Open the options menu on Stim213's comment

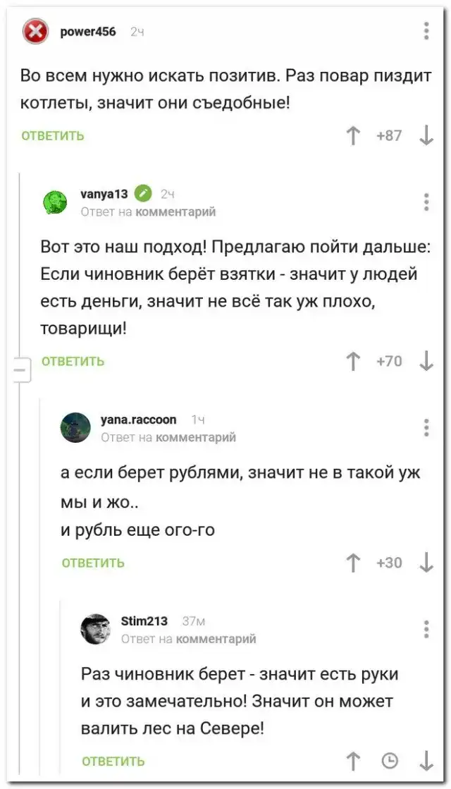(x=426, y=629)
